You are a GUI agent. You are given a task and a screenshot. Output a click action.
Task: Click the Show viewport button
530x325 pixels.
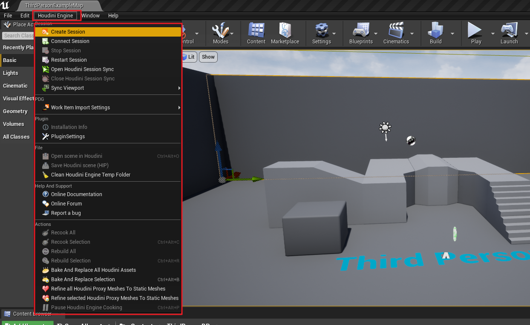pos(208,57)
